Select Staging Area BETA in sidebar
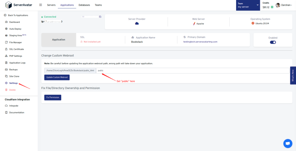 (18, 36)
